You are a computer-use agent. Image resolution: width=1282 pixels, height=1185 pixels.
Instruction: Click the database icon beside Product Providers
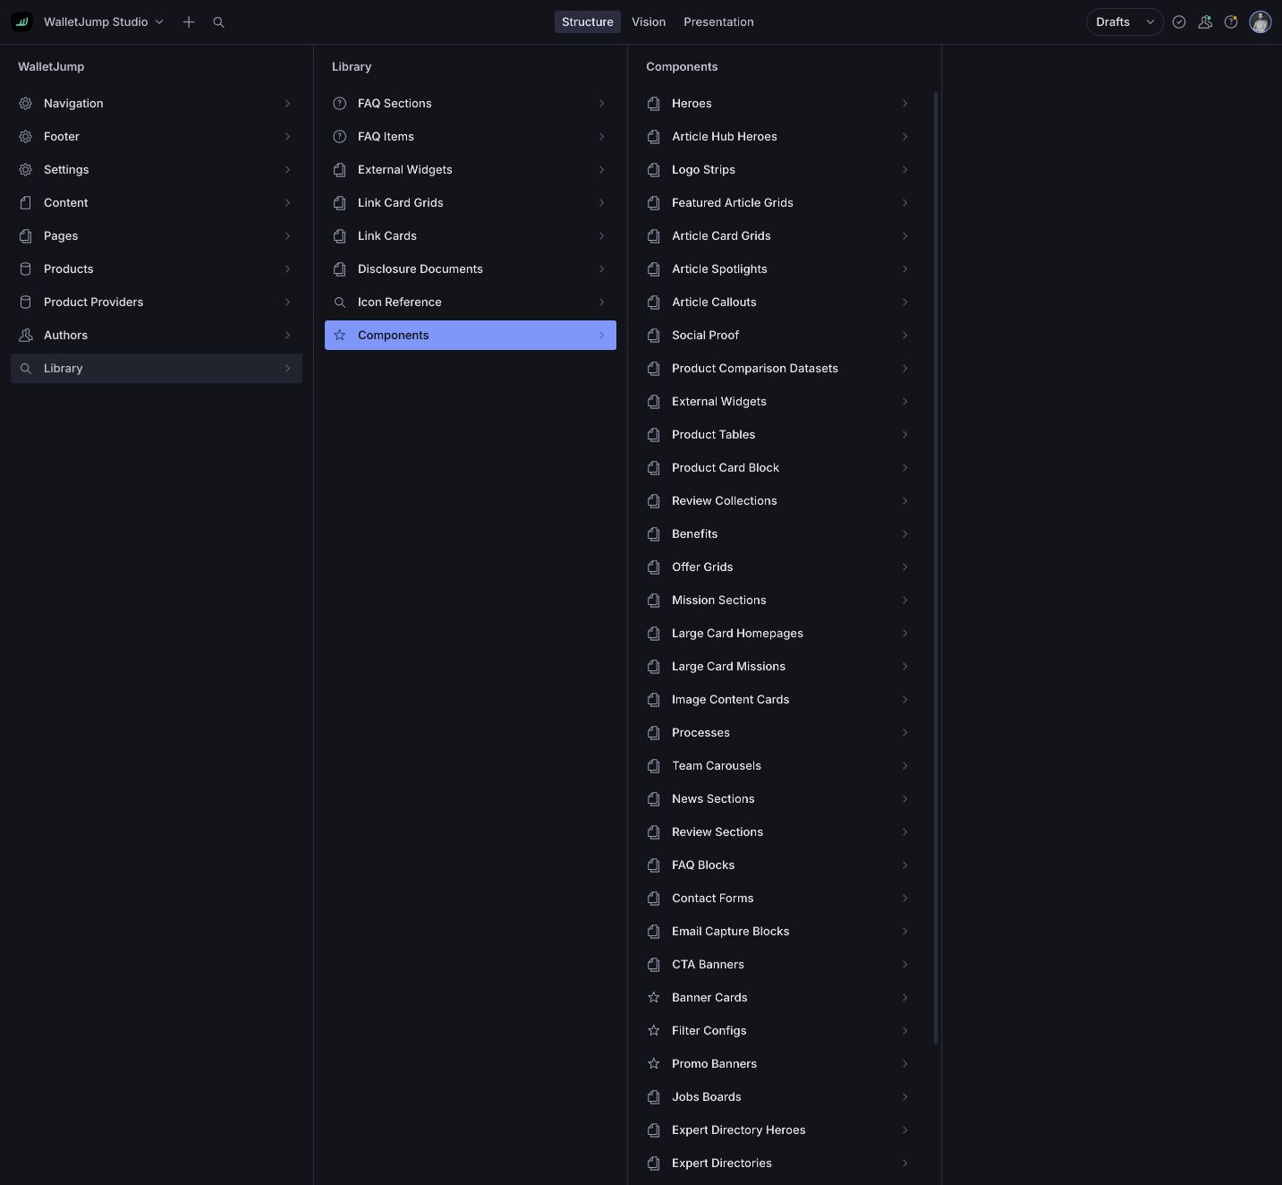click(x=26, y=302)
